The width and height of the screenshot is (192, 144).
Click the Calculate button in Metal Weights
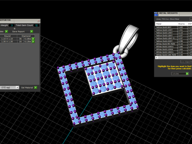(x=180, y=74)
